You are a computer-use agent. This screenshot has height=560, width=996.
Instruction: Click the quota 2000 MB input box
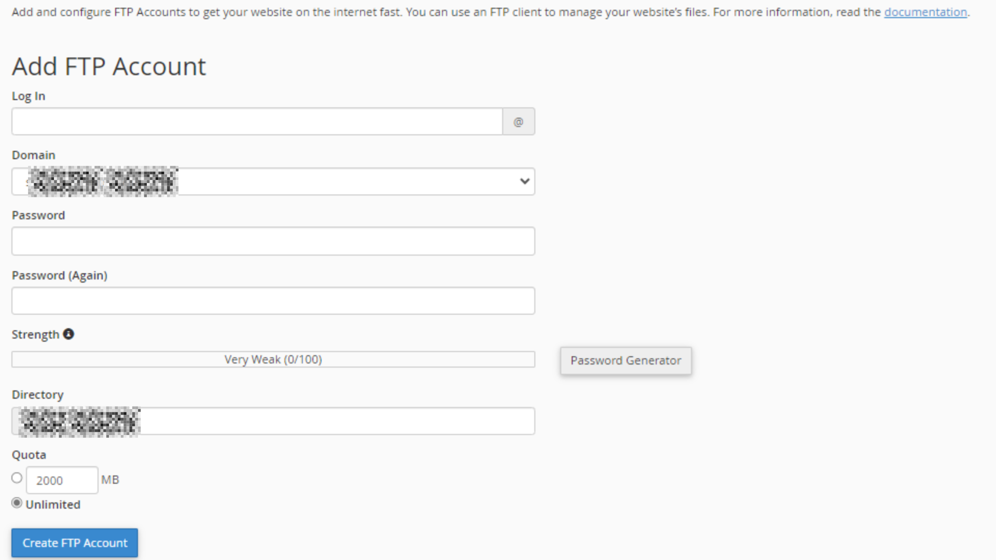62,480
